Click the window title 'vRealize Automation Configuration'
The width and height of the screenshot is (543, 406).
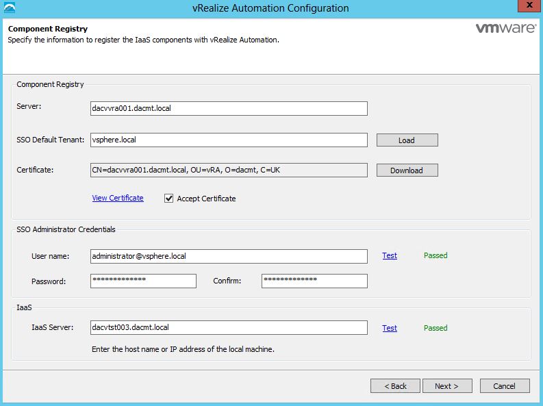click(x=270, y=8)
